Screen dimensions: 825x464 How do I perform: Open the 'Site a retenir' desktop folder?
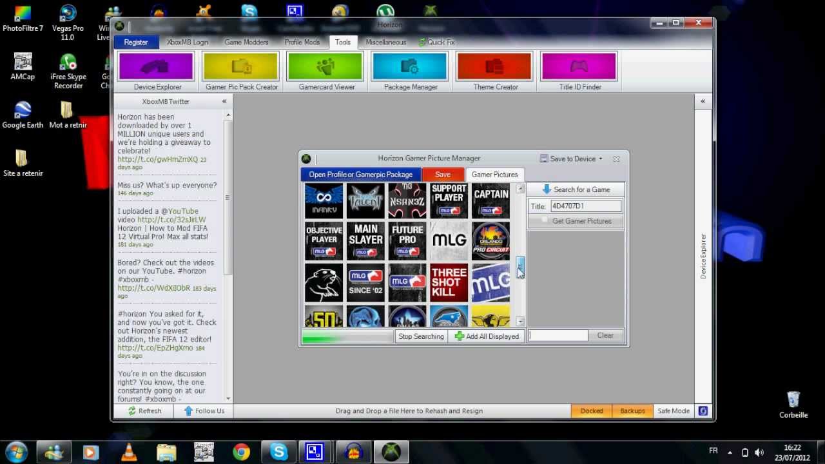(x=23, y=163)
